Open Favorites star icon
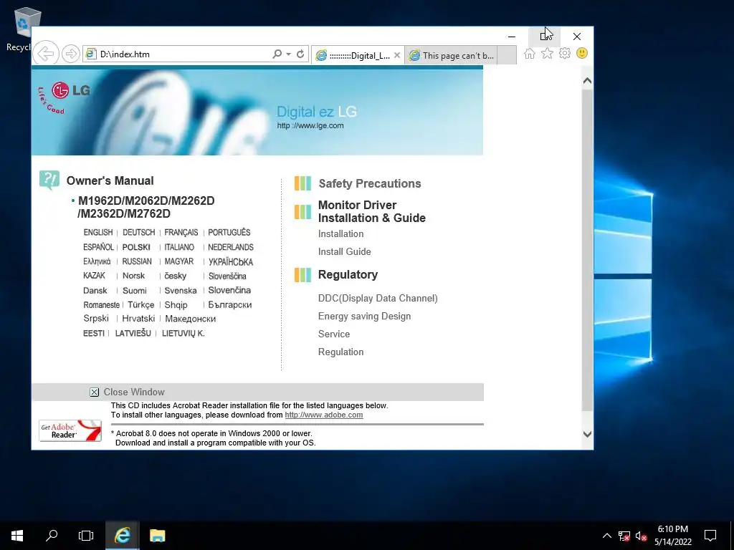The image size is (734, 550). tap(547, 53)
